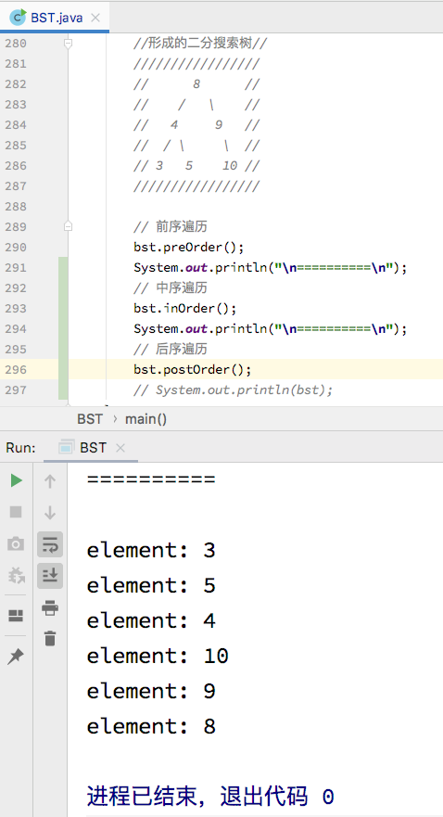Click the 后序遍历 comment
The width and height of the screenshot is (443, 817).
(x=171, y=349)
